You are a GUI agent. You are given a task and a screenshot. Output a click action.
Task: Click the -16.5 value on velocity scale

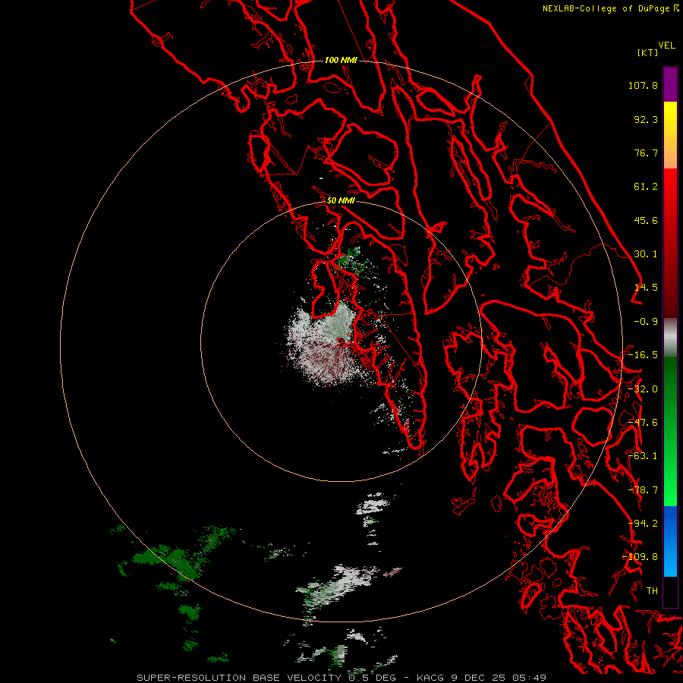point(643,355)
